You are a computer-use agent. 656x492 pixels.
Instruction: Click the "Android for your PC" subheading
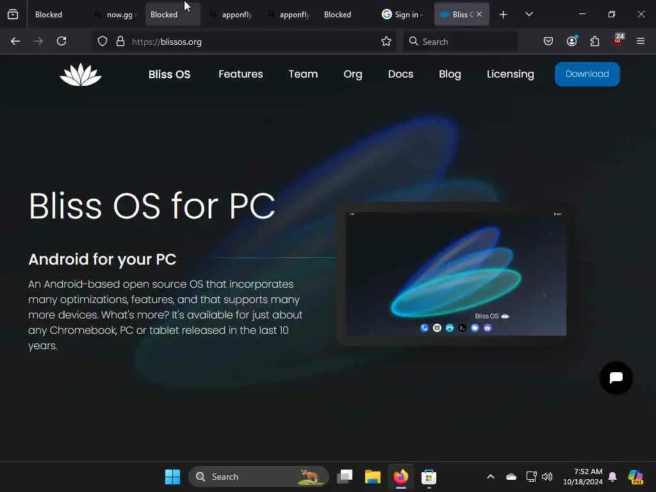click(x=102, y=259)
